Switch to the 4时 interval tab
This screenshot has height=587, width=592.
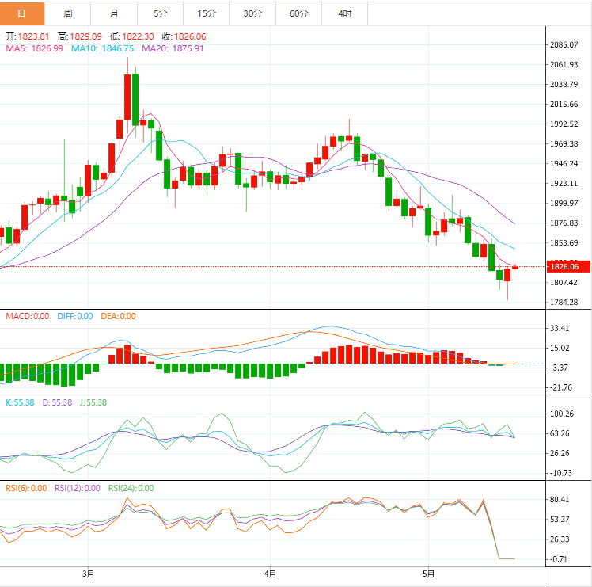pos(345,13)
